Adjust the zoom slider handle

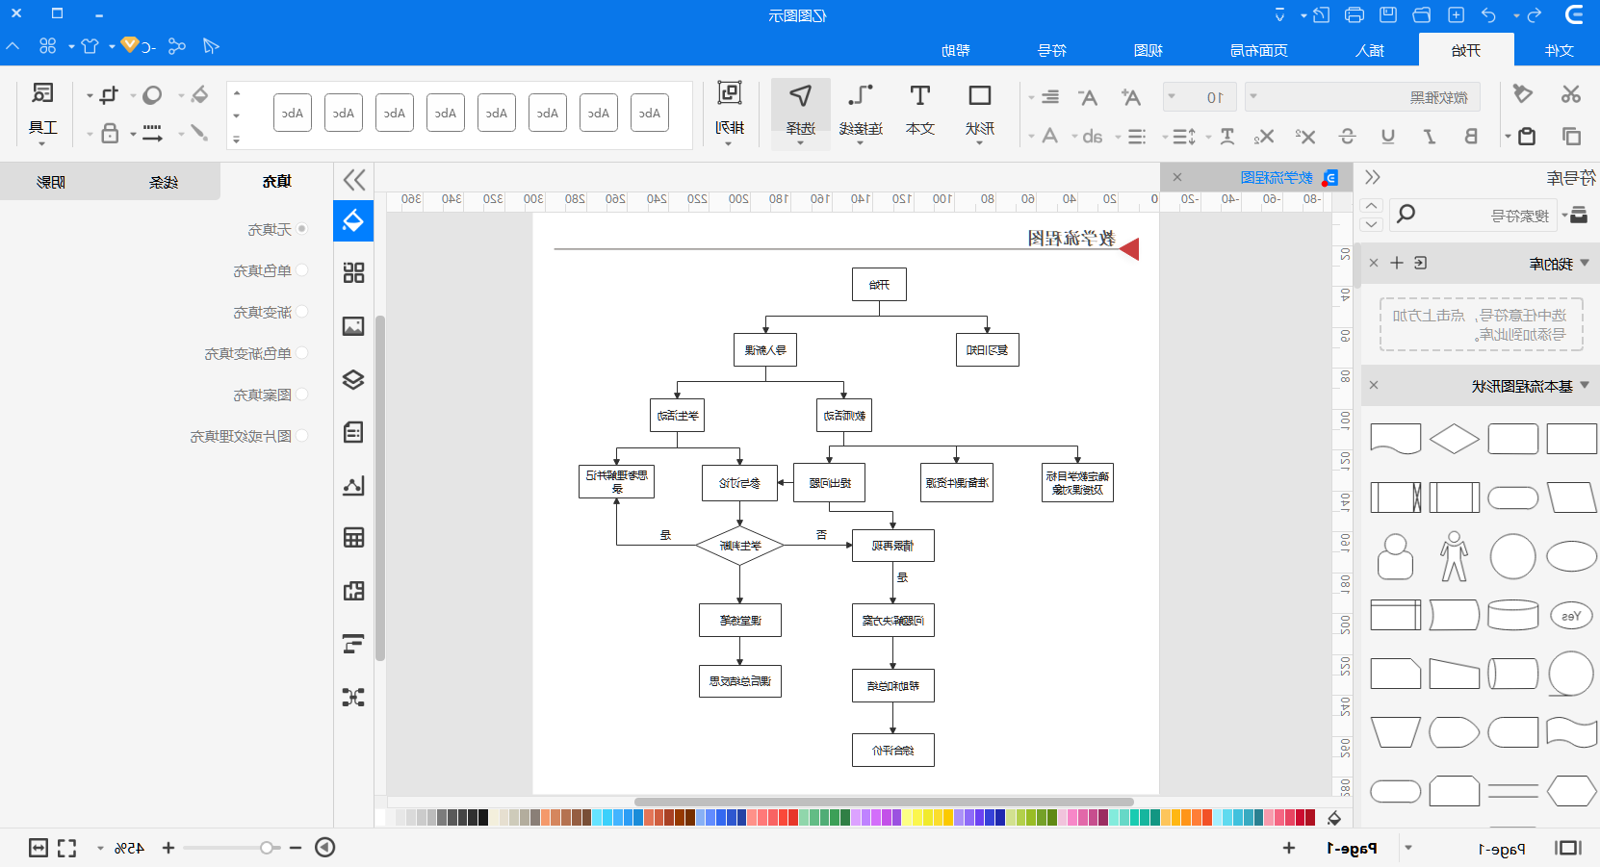point(267,848)
